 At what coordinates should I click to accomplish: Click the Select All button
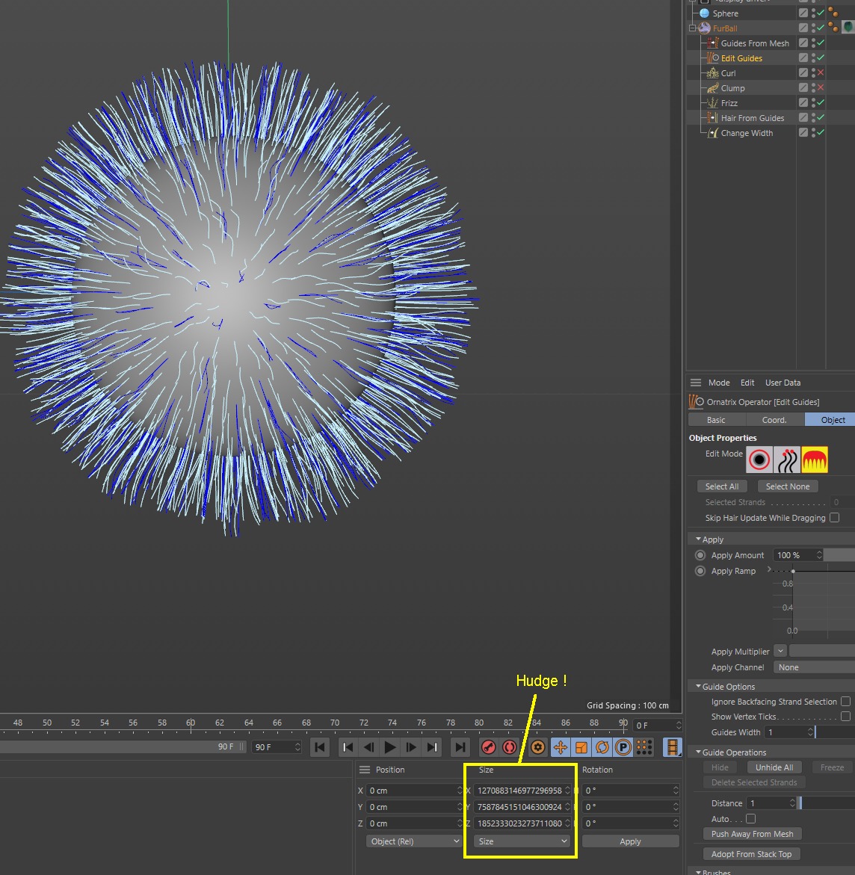(x=722, y=486)
